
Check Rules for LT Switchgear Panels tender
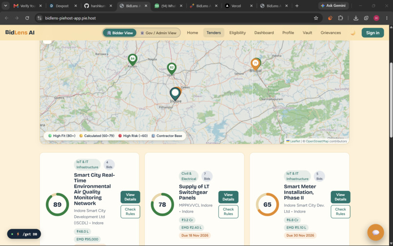click(228, 212)
